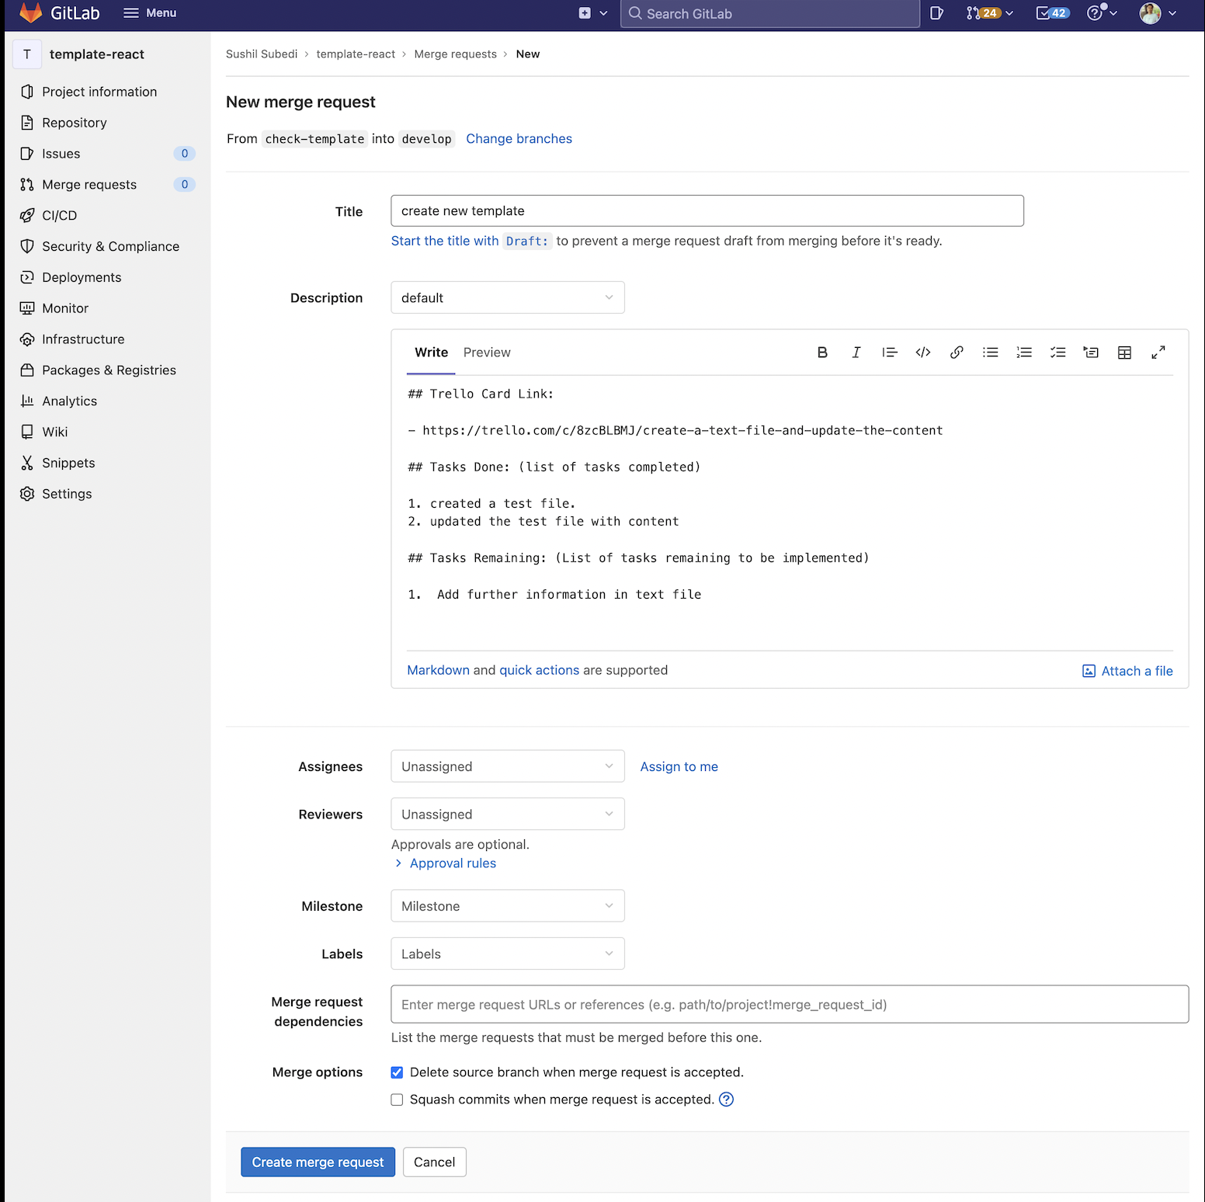Add a collapsible section
Screen dimensions: 1205x1202
coord(1091,353)
